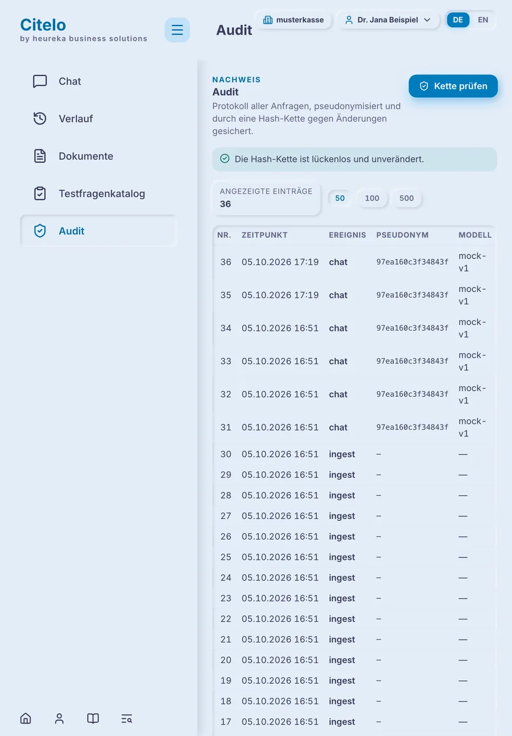This screenshot has height=736, width=512.
Task: Click row number 26 cell
Action: [x=226, y=537]
